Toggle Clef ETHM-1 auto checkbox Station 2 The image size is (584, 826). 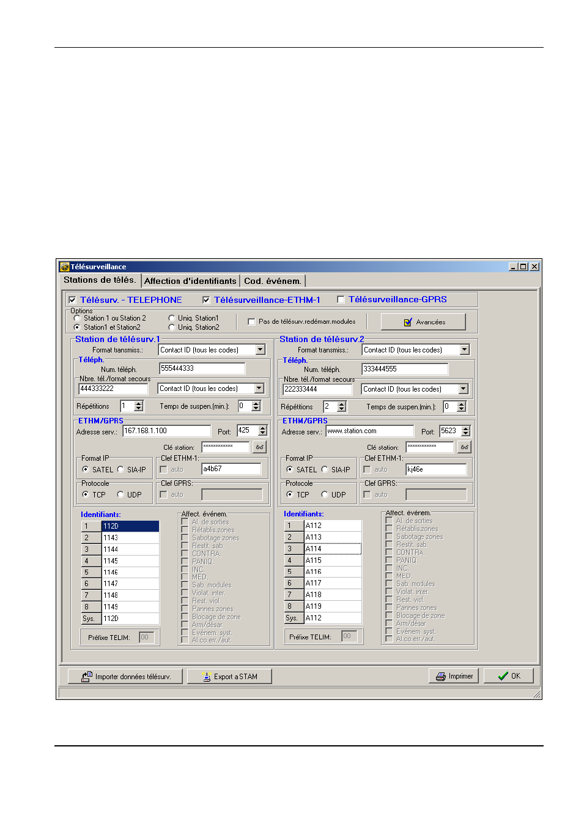click(x=367, y=469)
